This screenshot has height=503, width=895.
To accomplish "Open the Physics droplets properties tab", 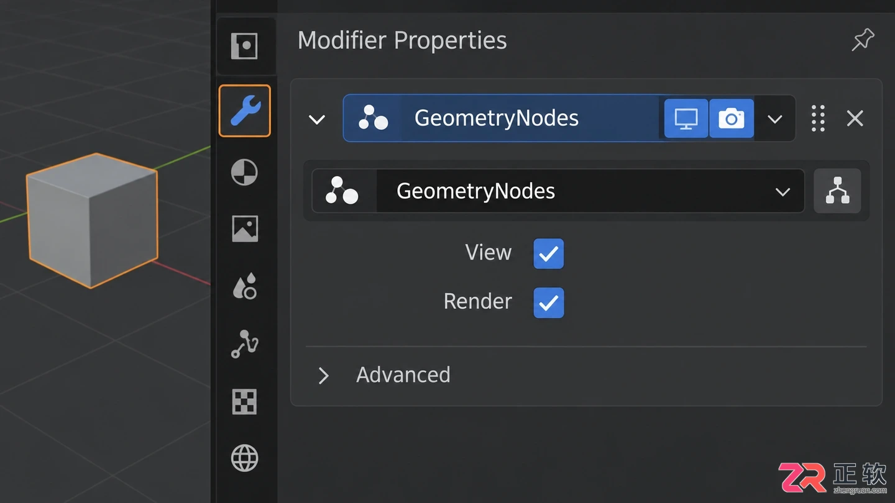I will pos(244,286).
